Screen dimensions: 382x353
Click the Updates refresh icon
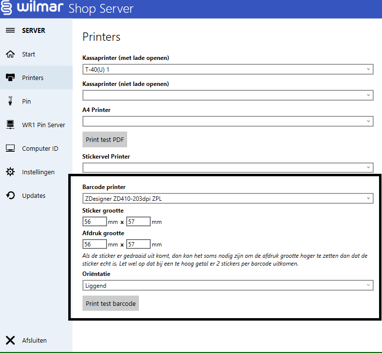[10, 195]
